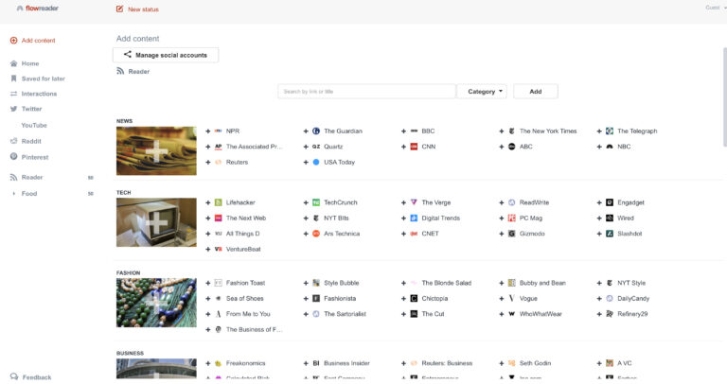
Task: Click the PC Mag feed name
Action: coord(531,218)
